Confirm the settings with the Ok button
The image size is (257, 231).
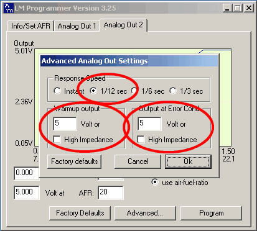[188, 161]
